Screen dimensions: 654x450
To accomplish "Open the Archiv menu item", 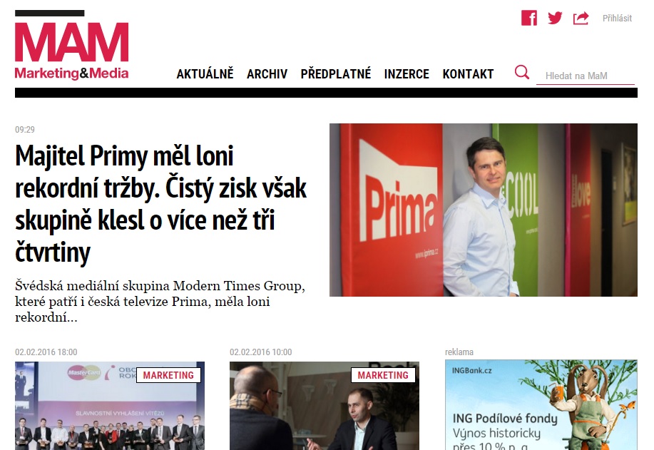I will 267,74.
